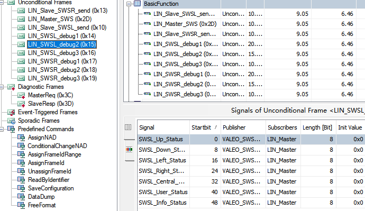Select SWSL_User_Status signal row

point(251,192)
